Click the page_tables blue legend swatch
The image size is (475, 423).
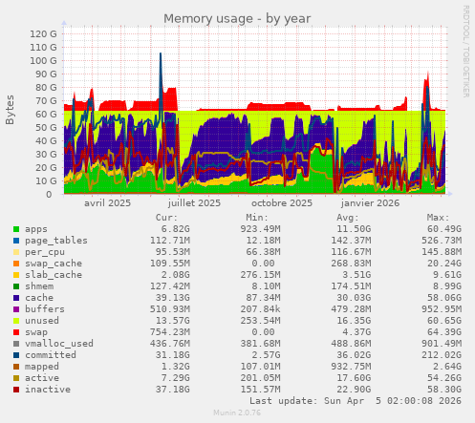click(16, 241)
